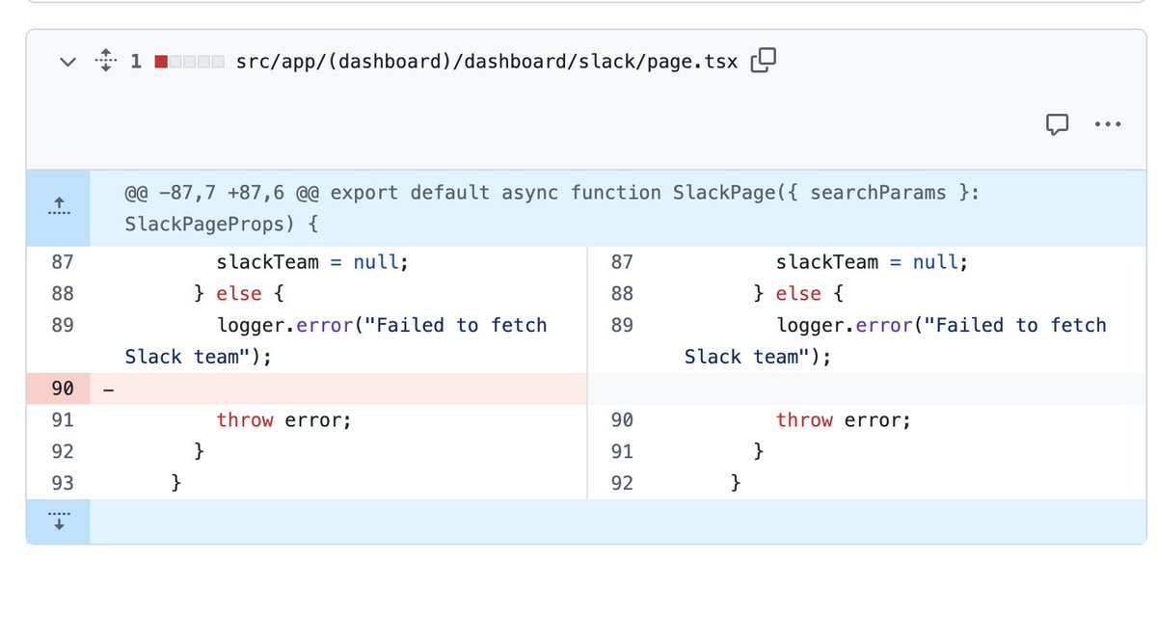Open the file comment icon
The height and width of the screenshot is (643, 1157).
tap(1058, 123)
